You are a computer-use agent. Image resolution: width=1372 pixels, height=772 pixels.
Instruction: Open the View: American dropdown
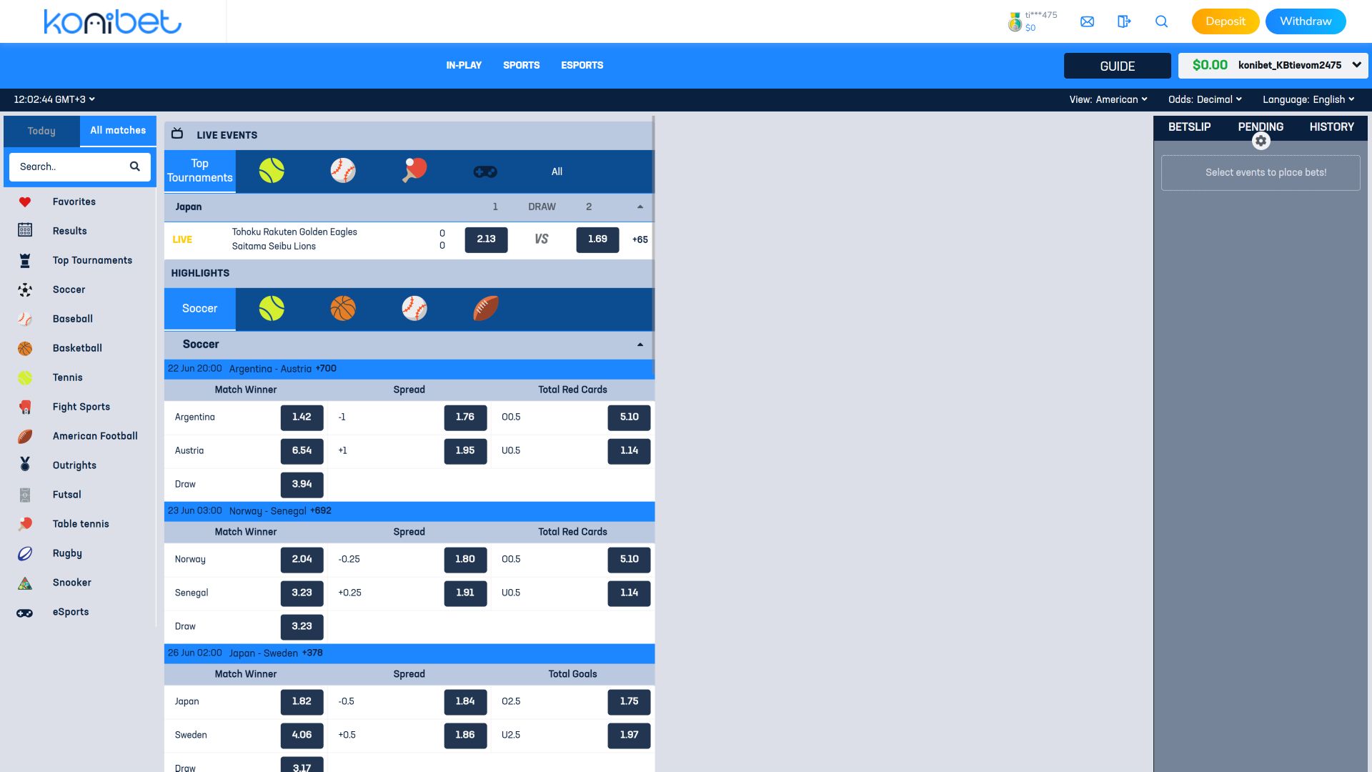(x=1108, y=99)
